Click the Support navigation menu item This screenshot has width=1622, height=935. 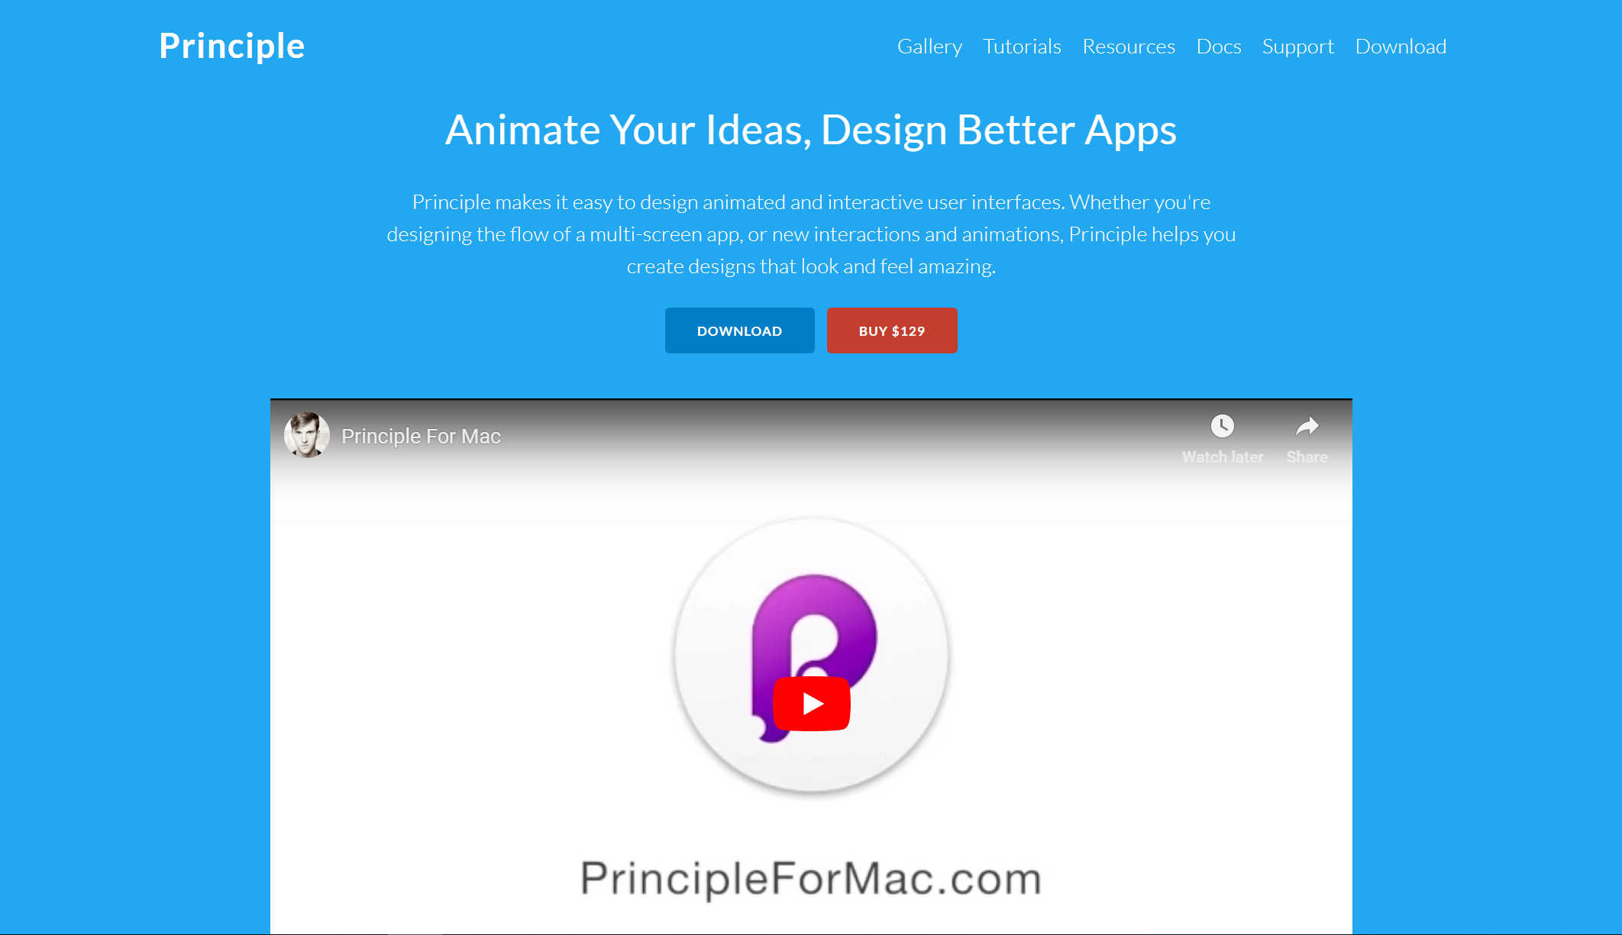[x=1297, y=46]
